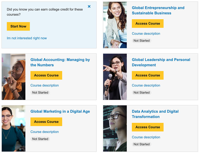
Task: Click 'Im not interested right now' link
Action: tap(27, 38)
